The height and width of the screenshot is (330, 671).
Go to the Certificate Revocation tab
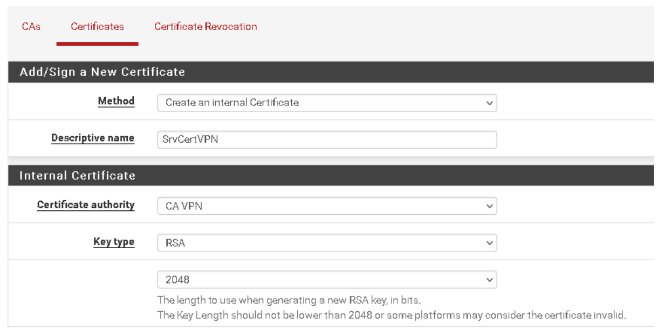point(206,26)
